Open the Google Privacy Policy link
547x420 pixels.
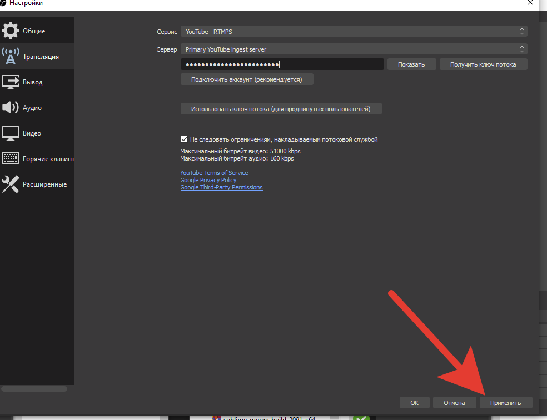pos(208,180)
